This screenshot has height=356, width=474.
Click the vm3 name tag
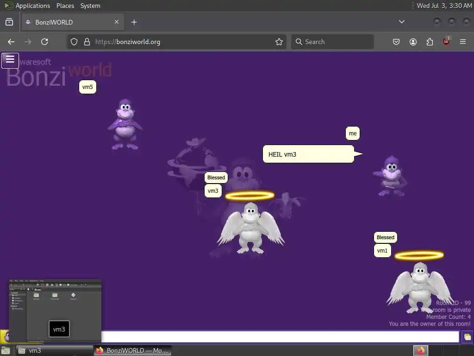(x=213, y=191)
